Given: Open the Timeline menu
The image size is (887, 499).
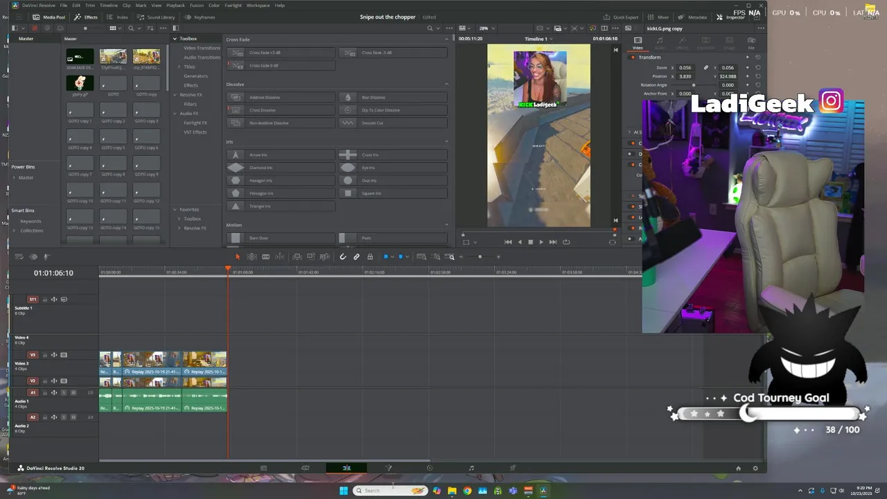Looking at the screenshot, I should [109, 5].
